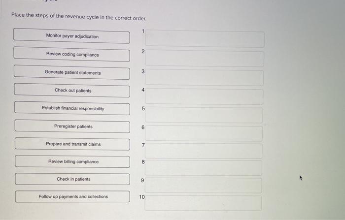
Task: Click the last slot numbered 10
Action: pyautogui.click(x=203, y=203)
